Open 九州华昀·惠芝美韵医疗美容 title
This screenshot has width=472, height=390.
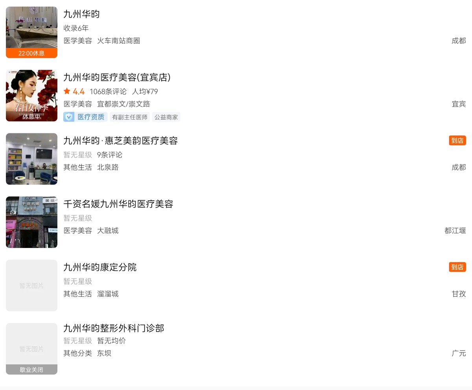coord(121,141)
